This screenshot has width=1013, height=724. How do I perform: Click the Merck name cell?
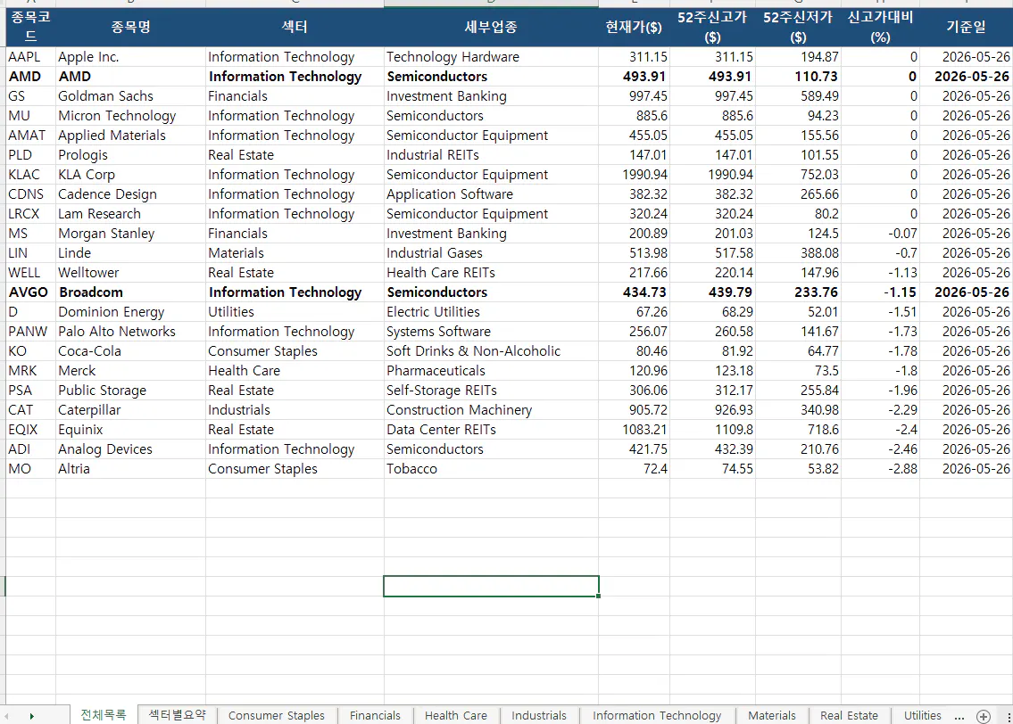click(x=130, y=370)
